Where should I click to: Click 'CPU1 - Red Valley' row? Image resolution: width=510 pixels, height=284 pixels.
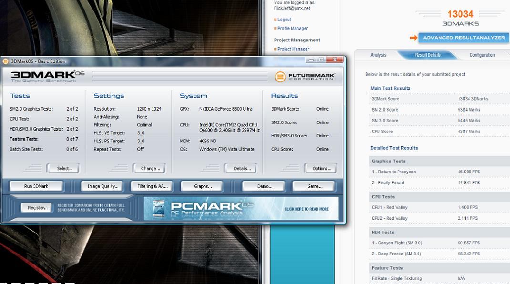coord(439,207)
